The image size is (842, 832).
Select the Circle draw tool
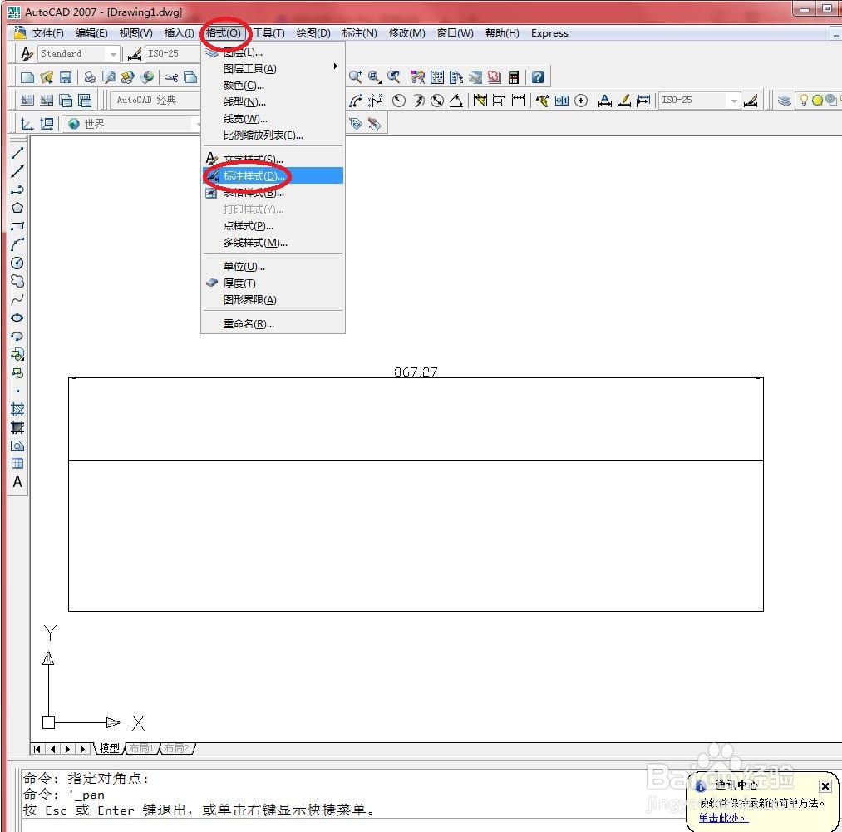coord(17,263)
